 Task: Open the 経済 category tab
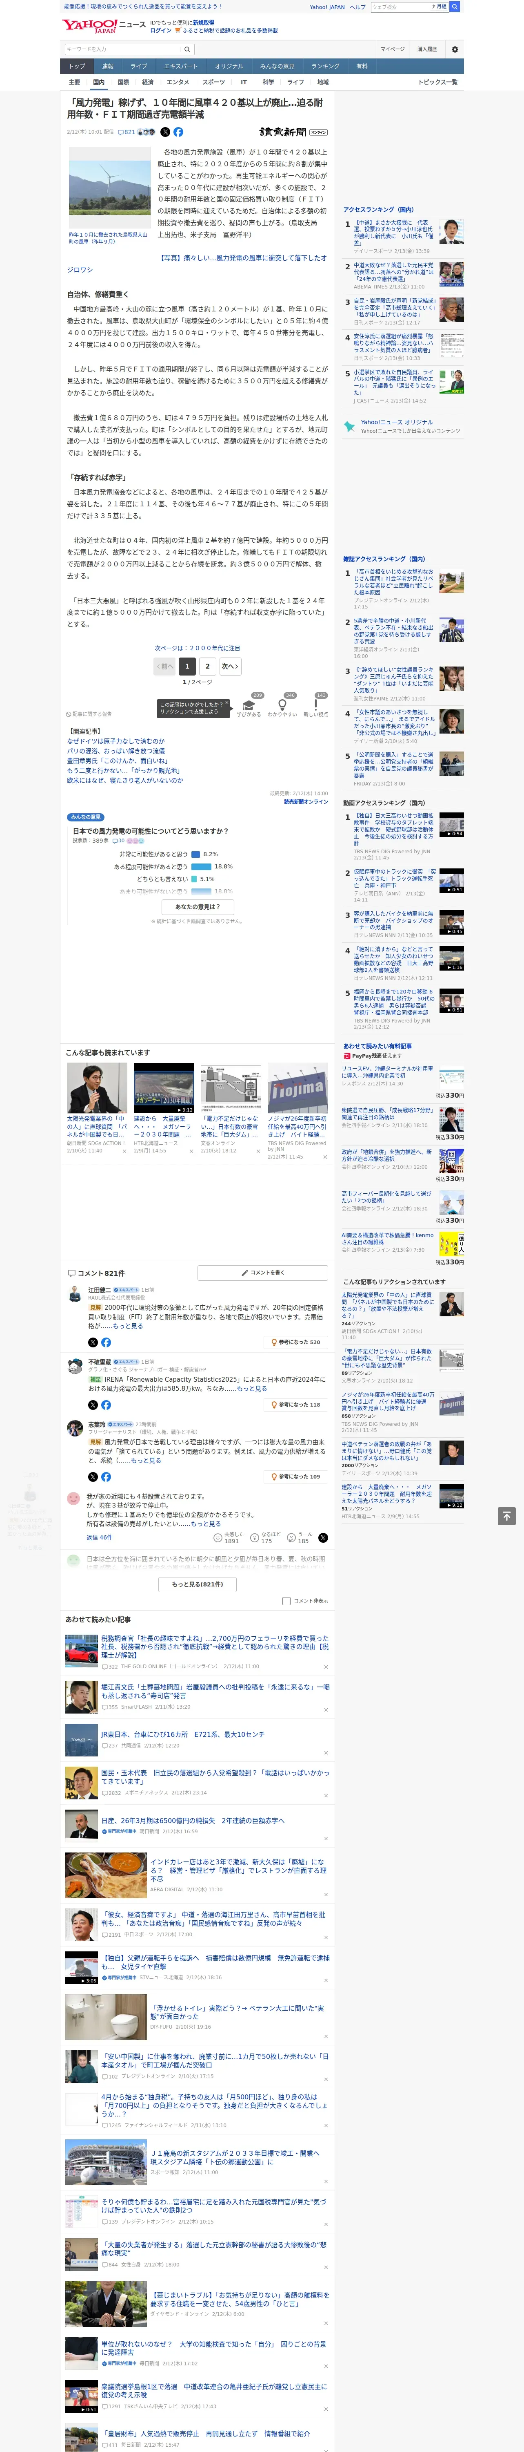[147, 82]
